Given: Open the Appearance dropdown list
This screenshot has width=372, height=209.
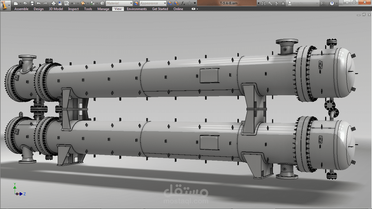Looking at the screenshot, I should [165, 3].
